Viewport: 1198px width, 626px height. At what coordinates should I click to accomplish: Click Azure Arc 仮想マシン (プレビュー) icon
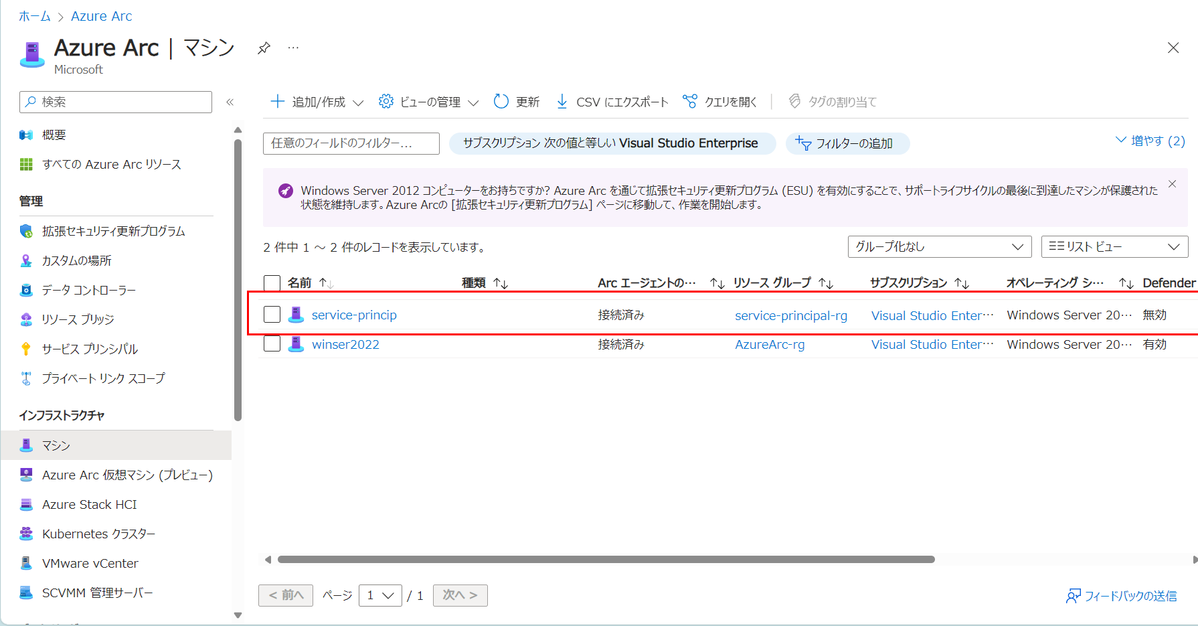point(26,475)
